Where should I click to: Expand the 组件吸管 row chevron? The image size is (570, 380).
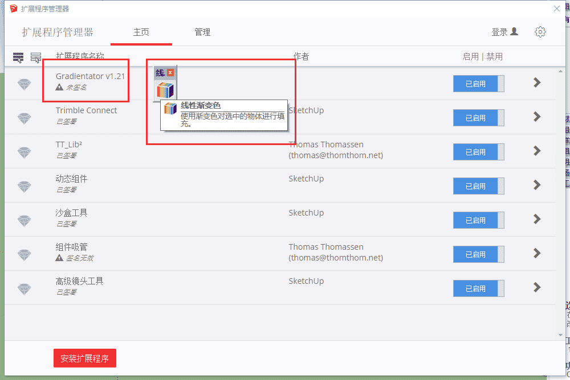537,253
